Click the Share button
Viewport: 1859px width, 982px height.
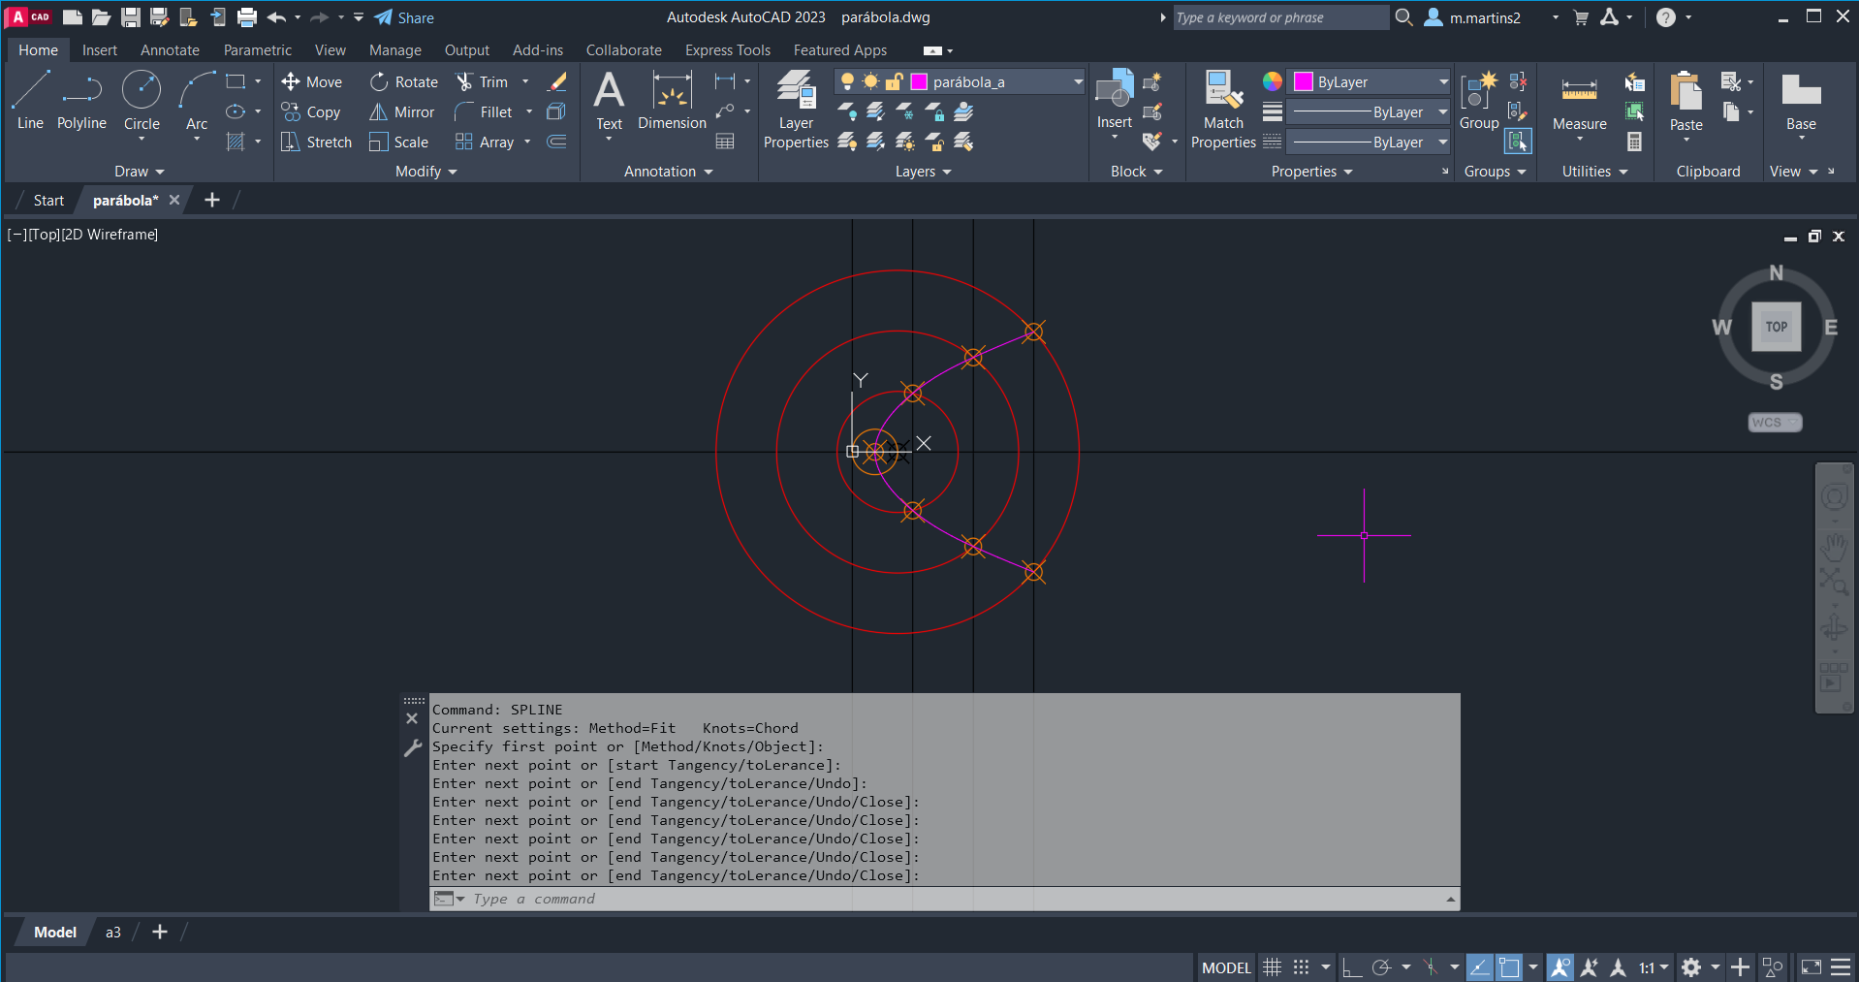pos(404,17)
